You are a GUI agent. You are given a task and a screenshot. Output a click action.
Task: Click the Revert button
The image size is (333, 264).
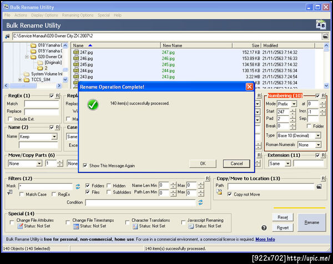(282, 228)
